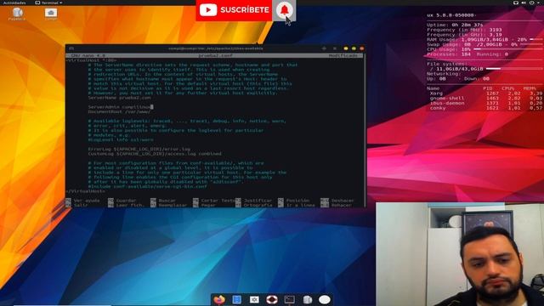Image resolution: width=544 pixels, height=306 pixels.
Task: Click the #LogLevel info ssl:warn line
Action: click(x=121, y=139)
